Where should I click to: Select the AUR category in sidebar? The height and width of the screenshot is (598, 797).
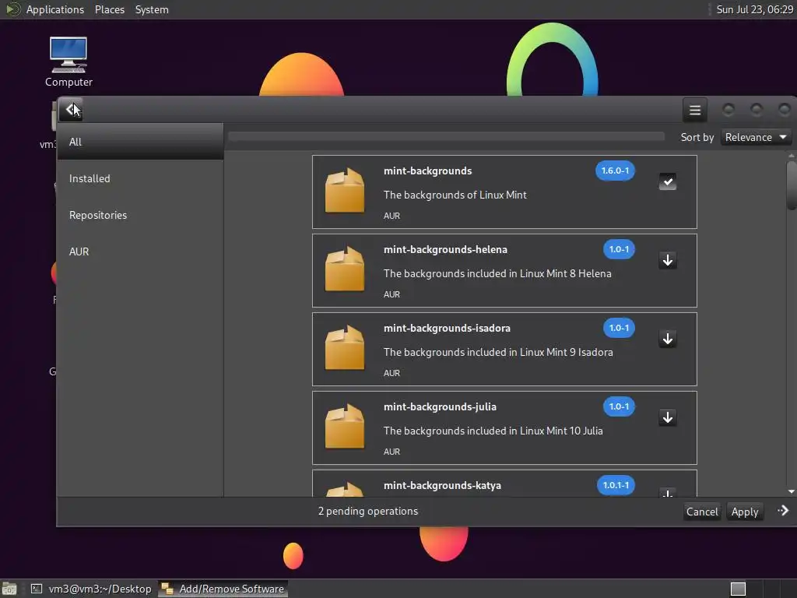pyautogui.click(x=140, y=252)
